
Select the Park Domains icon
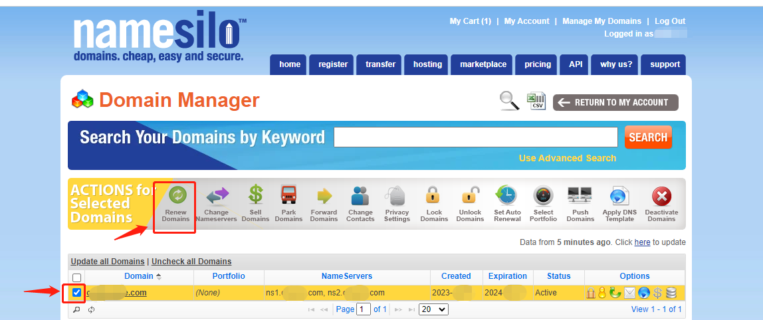tap(288, 196)
